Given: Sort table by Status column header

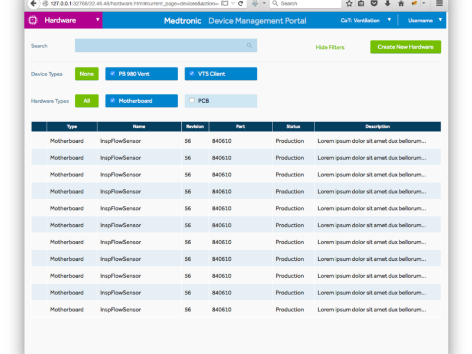Looking at the screenshot, I should [293, 126].
